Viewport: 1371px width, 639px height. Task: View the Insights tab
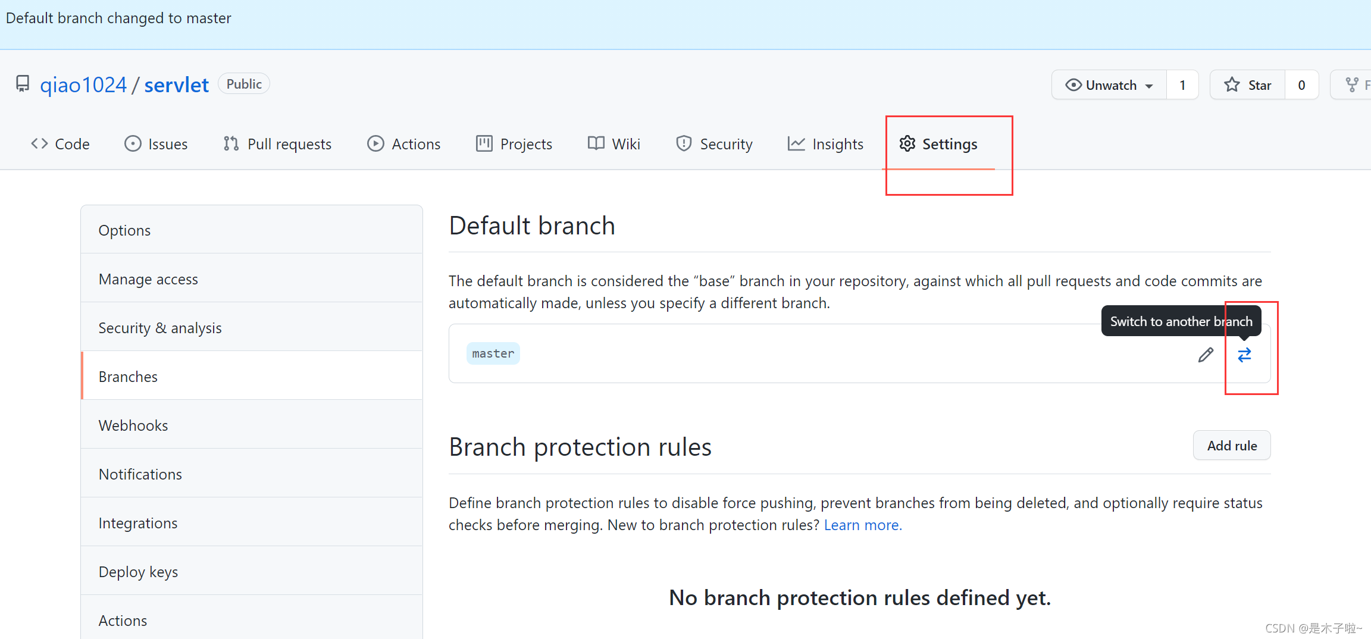coord(825,144)
